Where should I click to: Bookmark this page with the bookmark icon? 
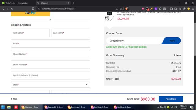33,9
